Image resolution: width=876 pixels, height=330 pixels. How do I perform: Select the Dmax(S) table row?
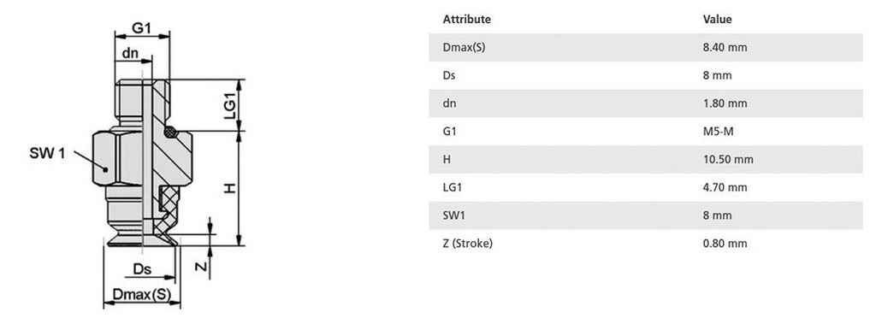pyautogui.click(x=645, y=48)
